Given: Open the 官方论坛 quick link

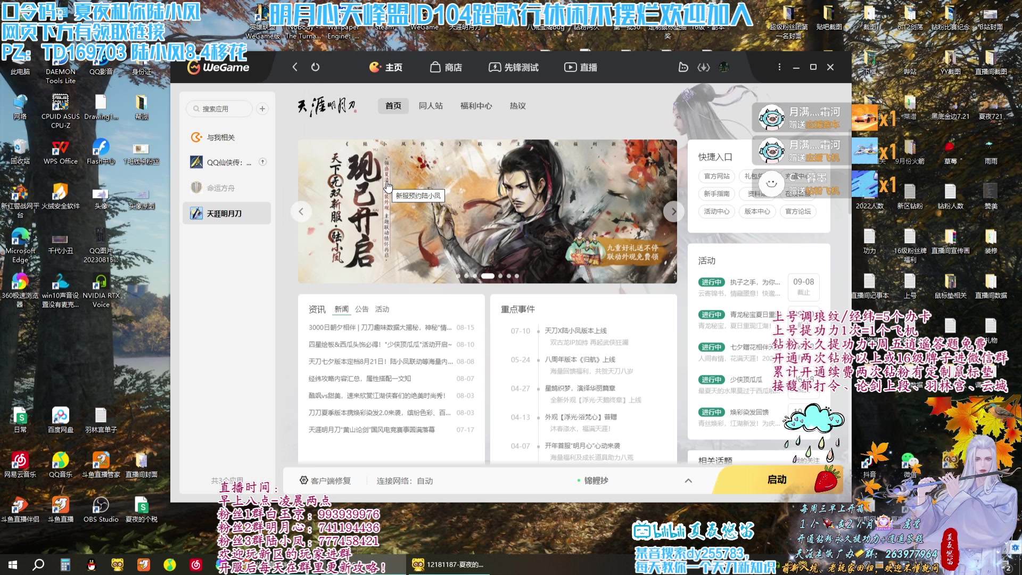Looking at the screenshot, I should (x=798, y=211).
